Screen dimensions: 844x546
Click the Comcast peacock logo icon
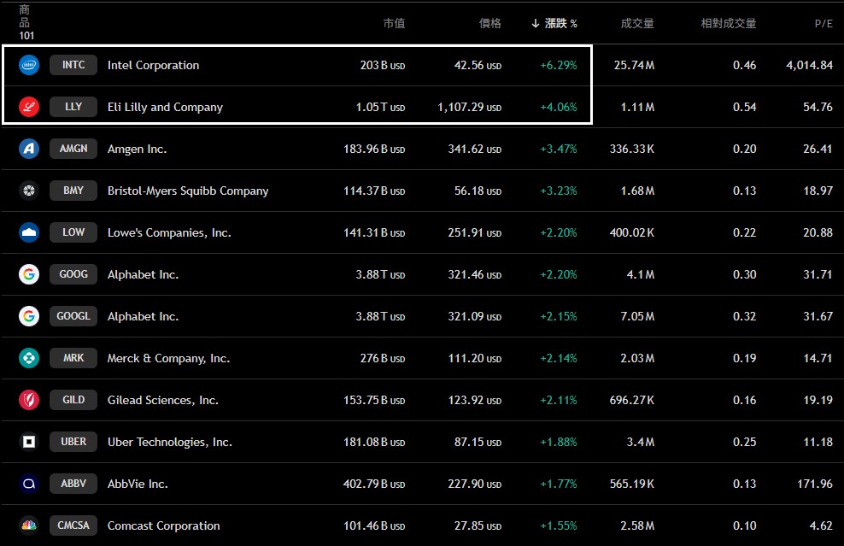(29, 525)
